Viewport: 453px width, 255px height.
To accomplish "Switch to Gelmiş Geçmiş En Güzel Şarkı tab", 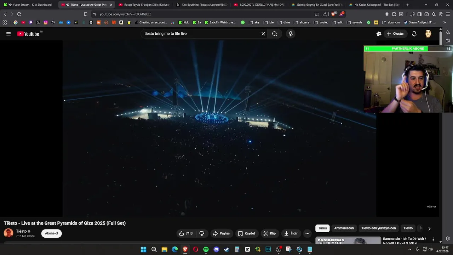I will click(x=317, y=5).
